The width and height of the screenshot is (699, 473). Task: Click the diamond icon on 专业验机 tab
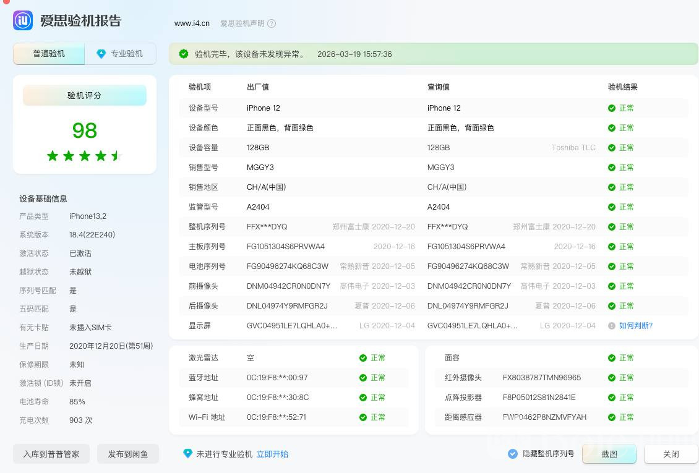(101, 54)
